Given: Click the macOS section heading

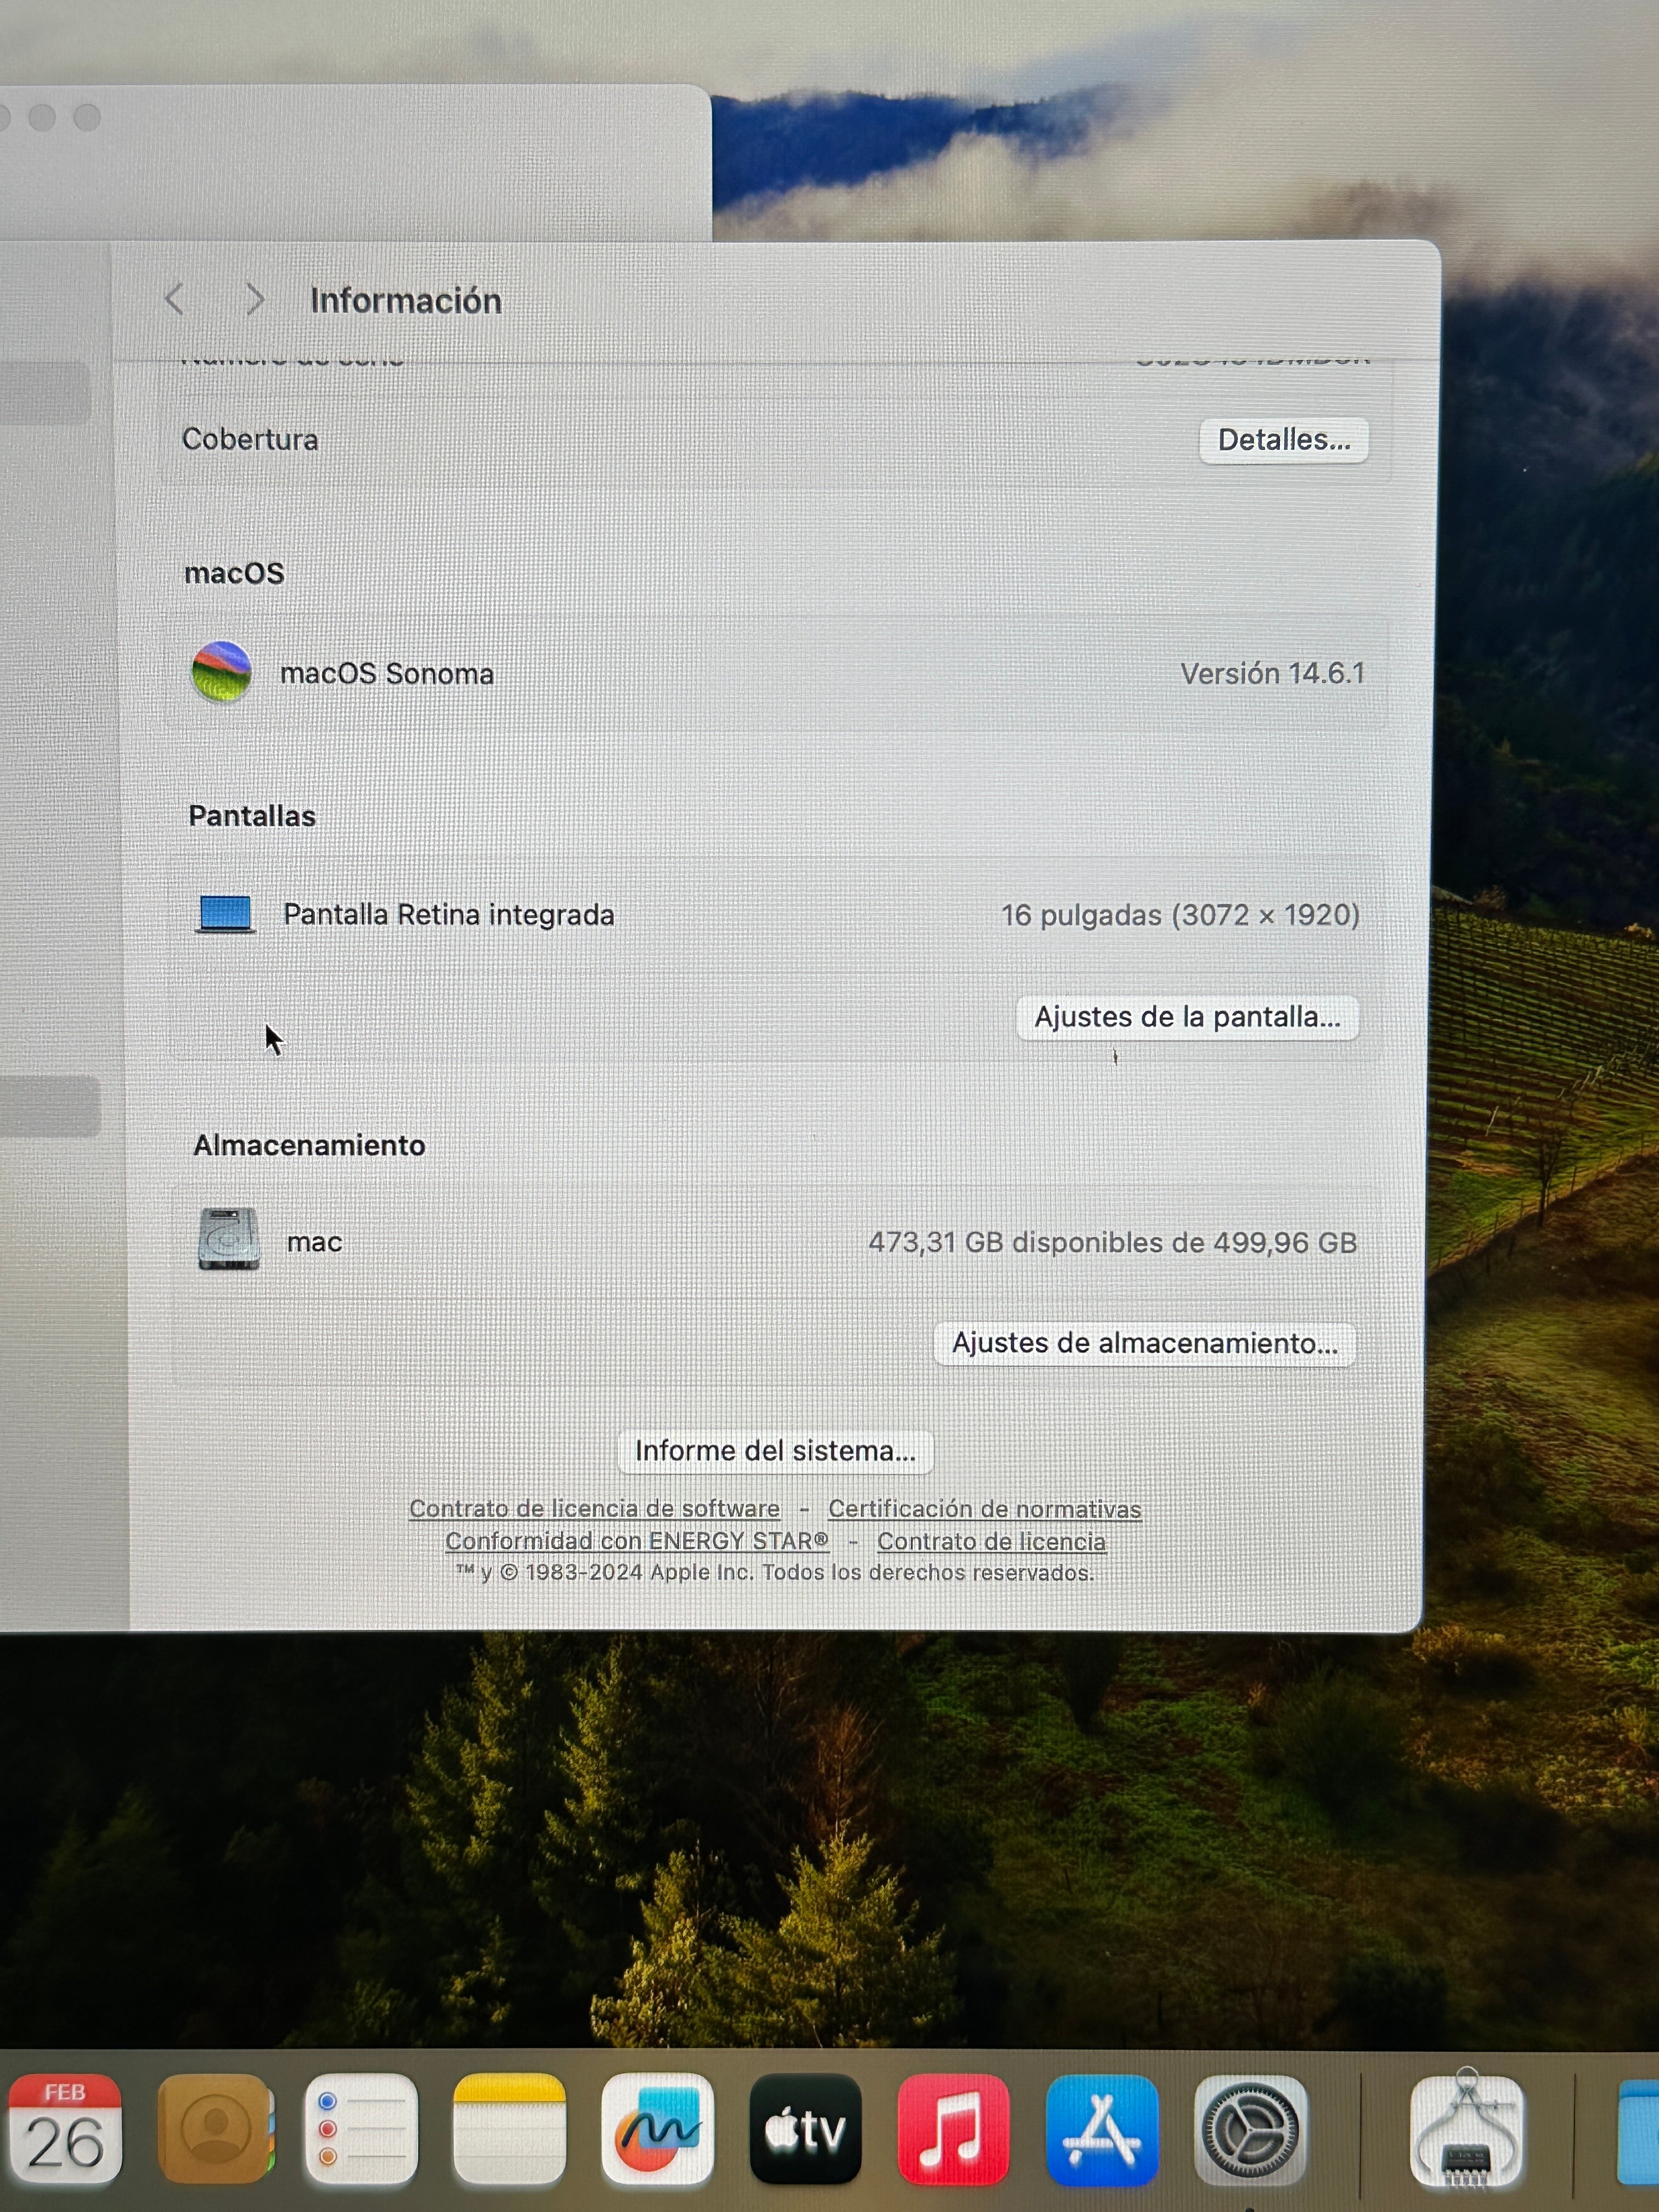Looking at the screenshot, I should click(x=234, y=573).
